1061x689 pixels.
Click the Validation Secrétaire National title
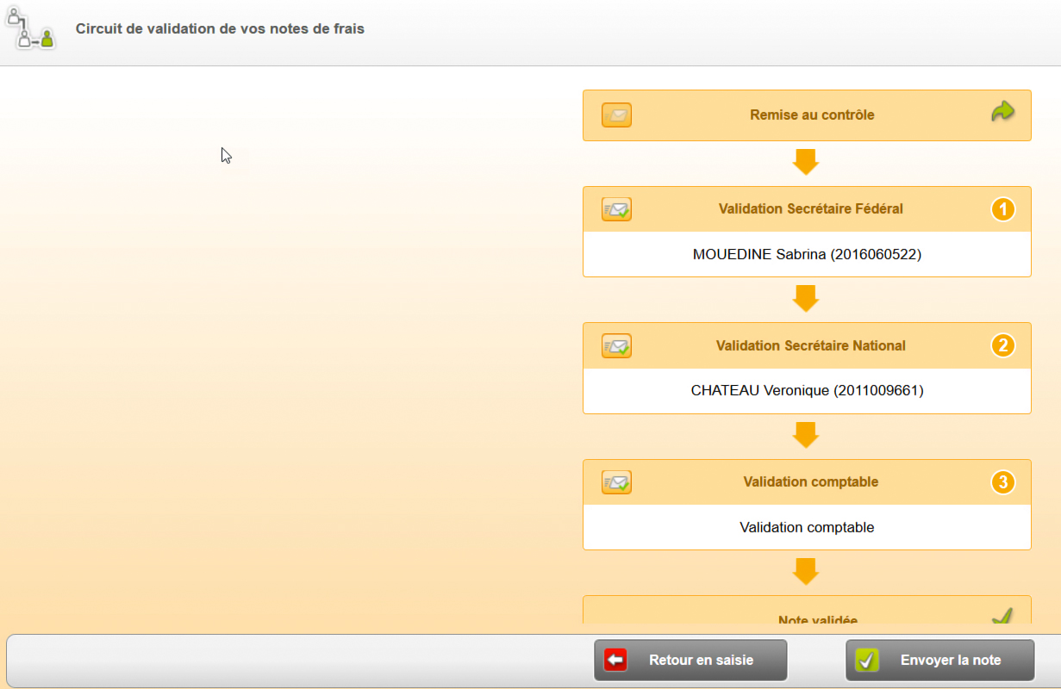click(810, 346)
